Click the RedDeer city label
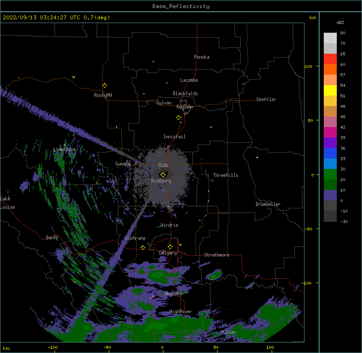 tap(185, 107)
